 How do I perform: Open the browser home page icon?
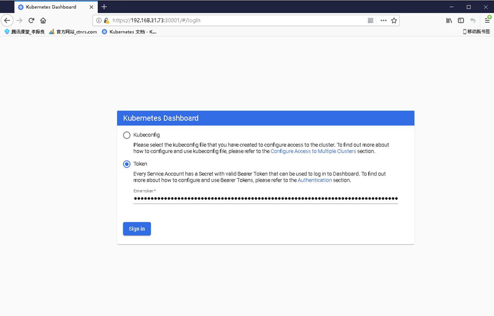point(43,20)
